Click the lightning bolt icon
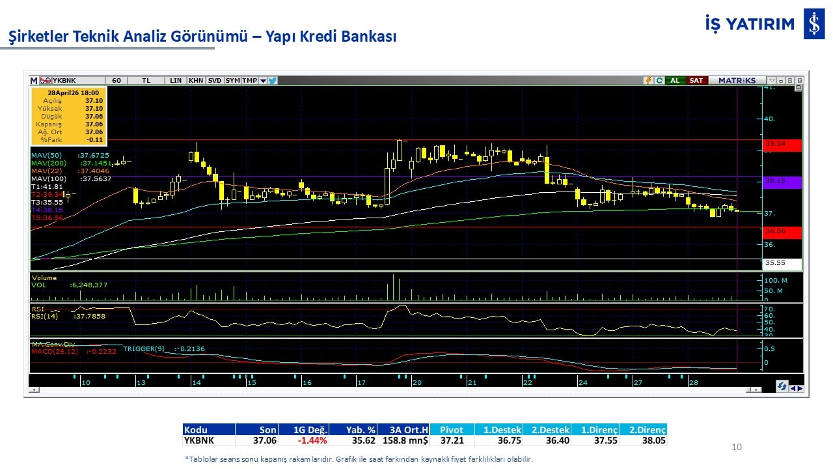 [648, 81]
